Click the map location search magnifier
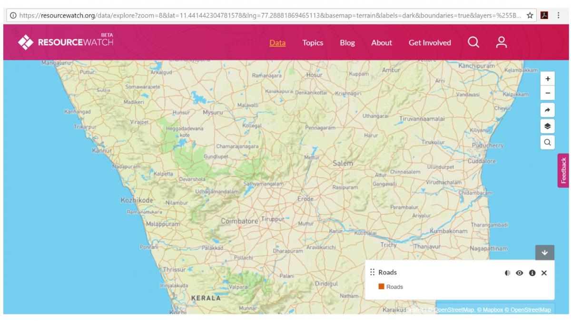This screenshot has height=321, width=571. (547, 142)
